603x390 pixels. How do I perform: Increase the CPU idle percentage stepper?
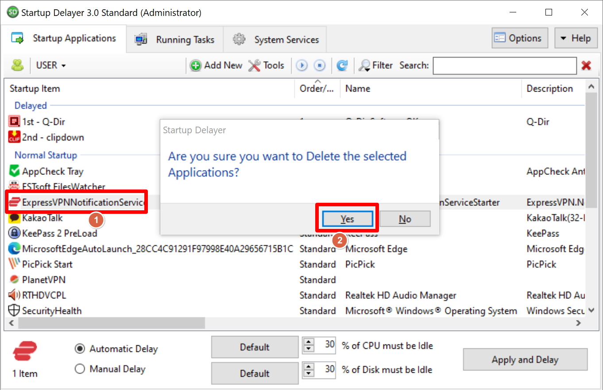pos(309,341)
